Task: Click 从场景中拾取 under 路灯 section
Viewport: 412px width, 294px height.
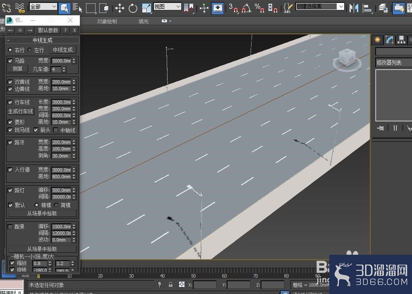Action: pos(42,213)
